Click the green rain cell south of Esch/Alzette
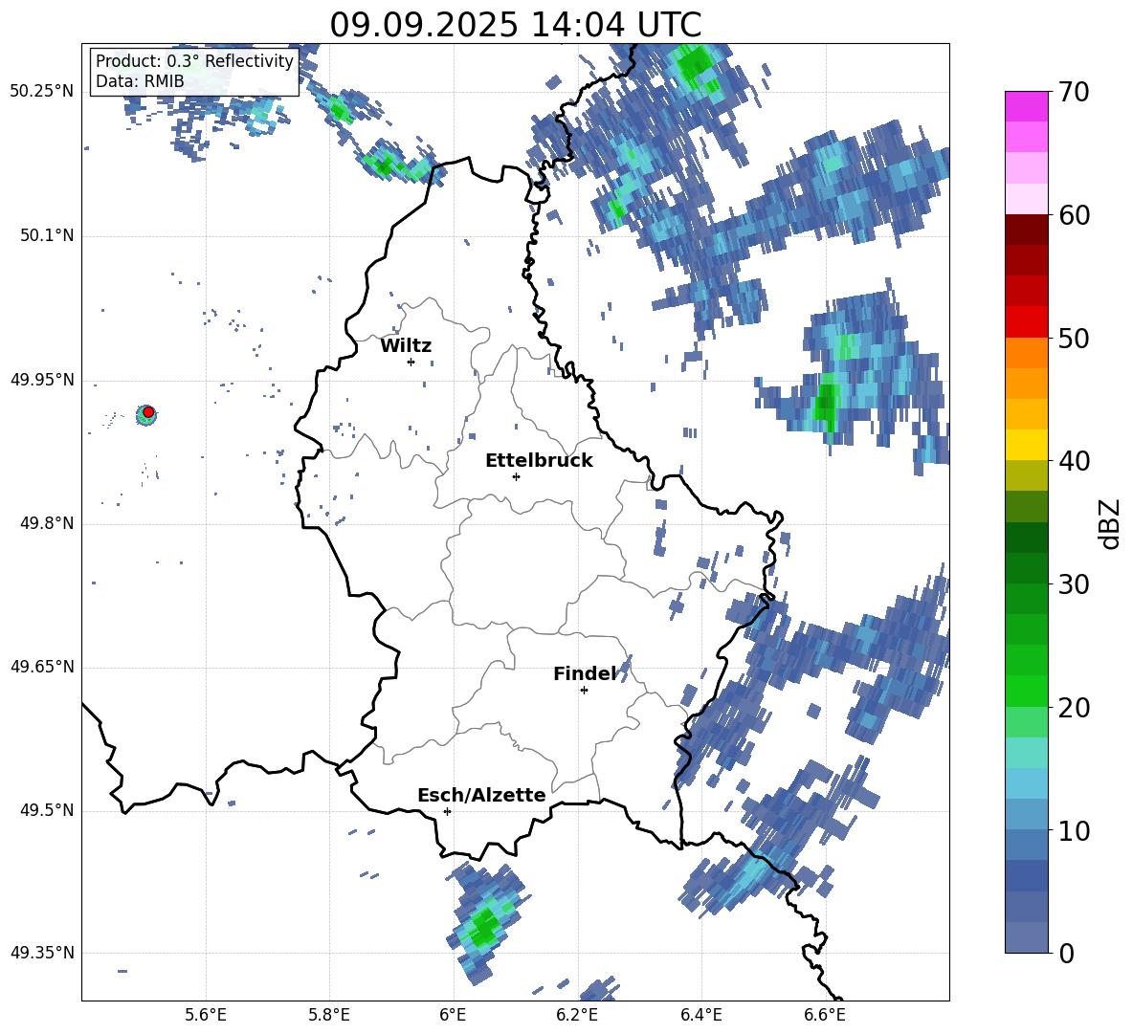Screen dimensions: 1133x1034 [x=483, y=927]
